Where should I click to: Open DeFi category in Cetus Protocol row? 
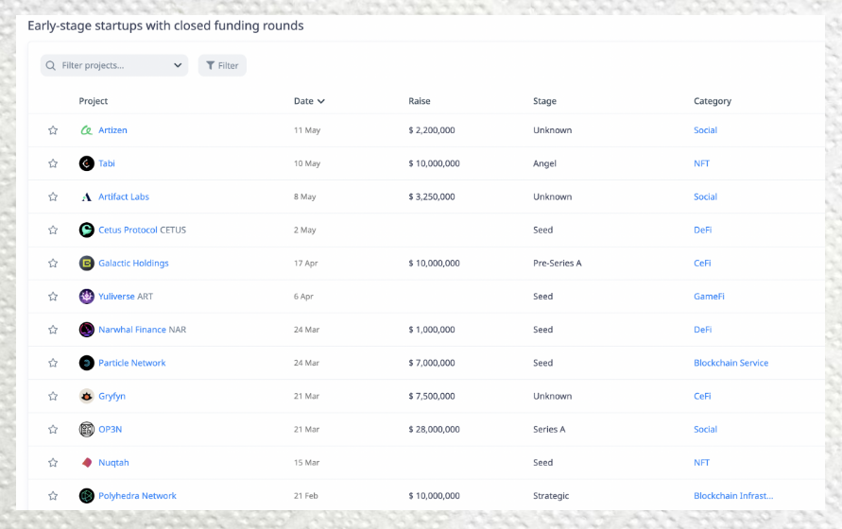point(702,230)
